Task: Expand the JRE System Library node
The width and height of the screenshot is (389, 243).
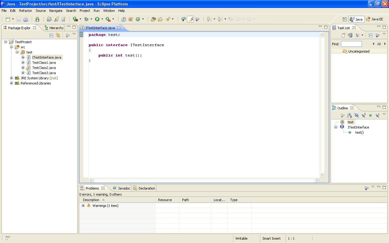Action: pyautogui.click(x=12, y=78)
